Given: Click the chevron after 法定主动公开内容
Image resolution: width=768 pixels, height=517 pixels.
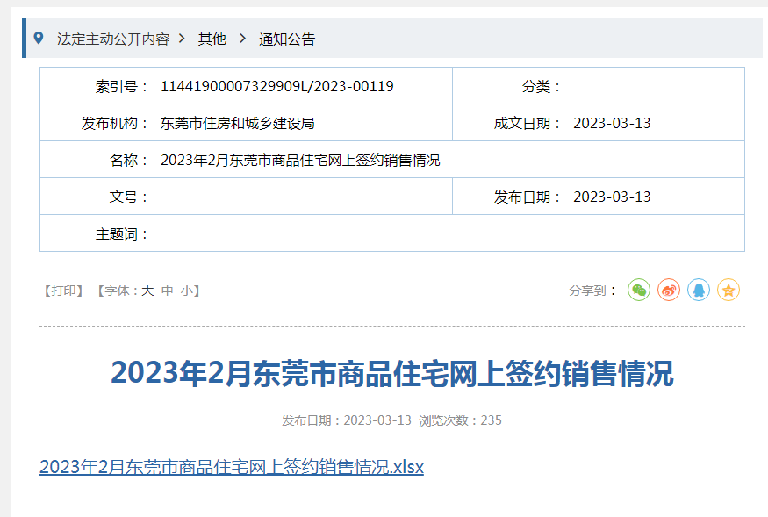Looking at the screenshot, I should click(x=182, y=39).
